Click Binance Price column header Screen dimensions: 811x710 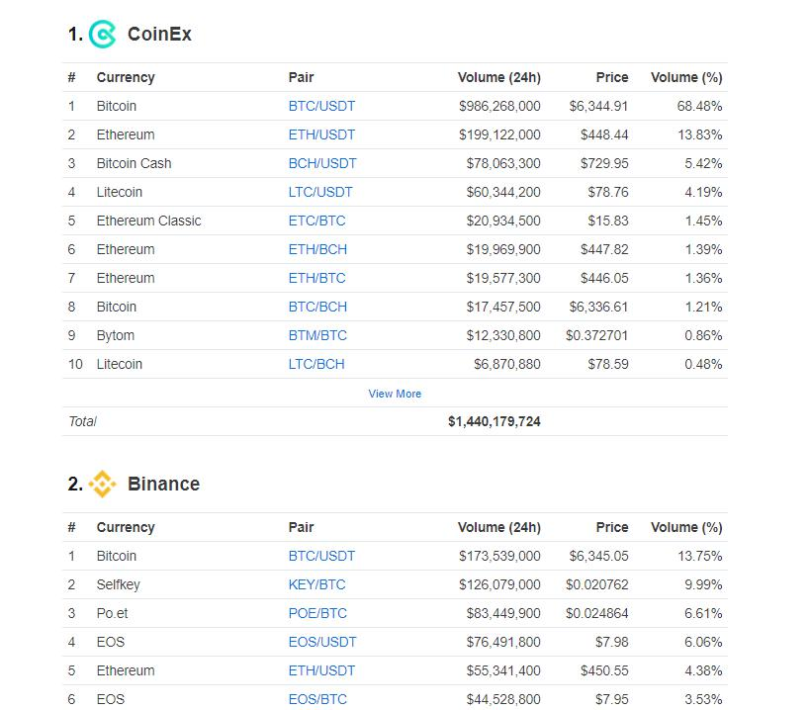[612, 527]
